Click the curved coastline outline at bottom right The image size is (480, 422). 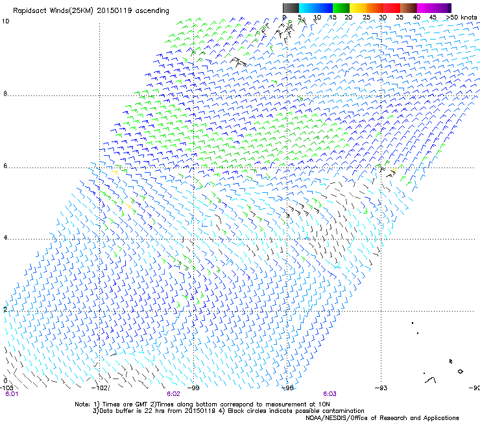click(431, 380)
